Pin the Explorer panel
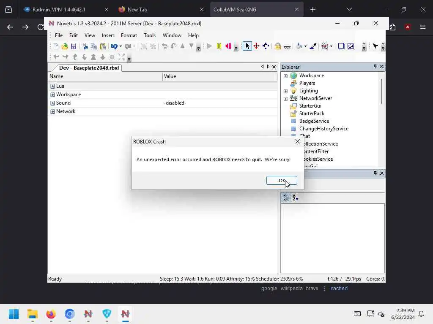433x324 pixels. pyautogui.click(x=375, y=66)
